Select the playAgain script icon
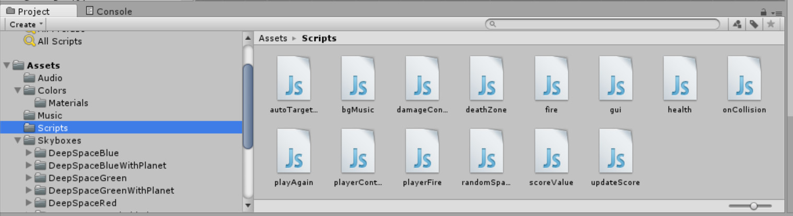 [x=294, y=151]
